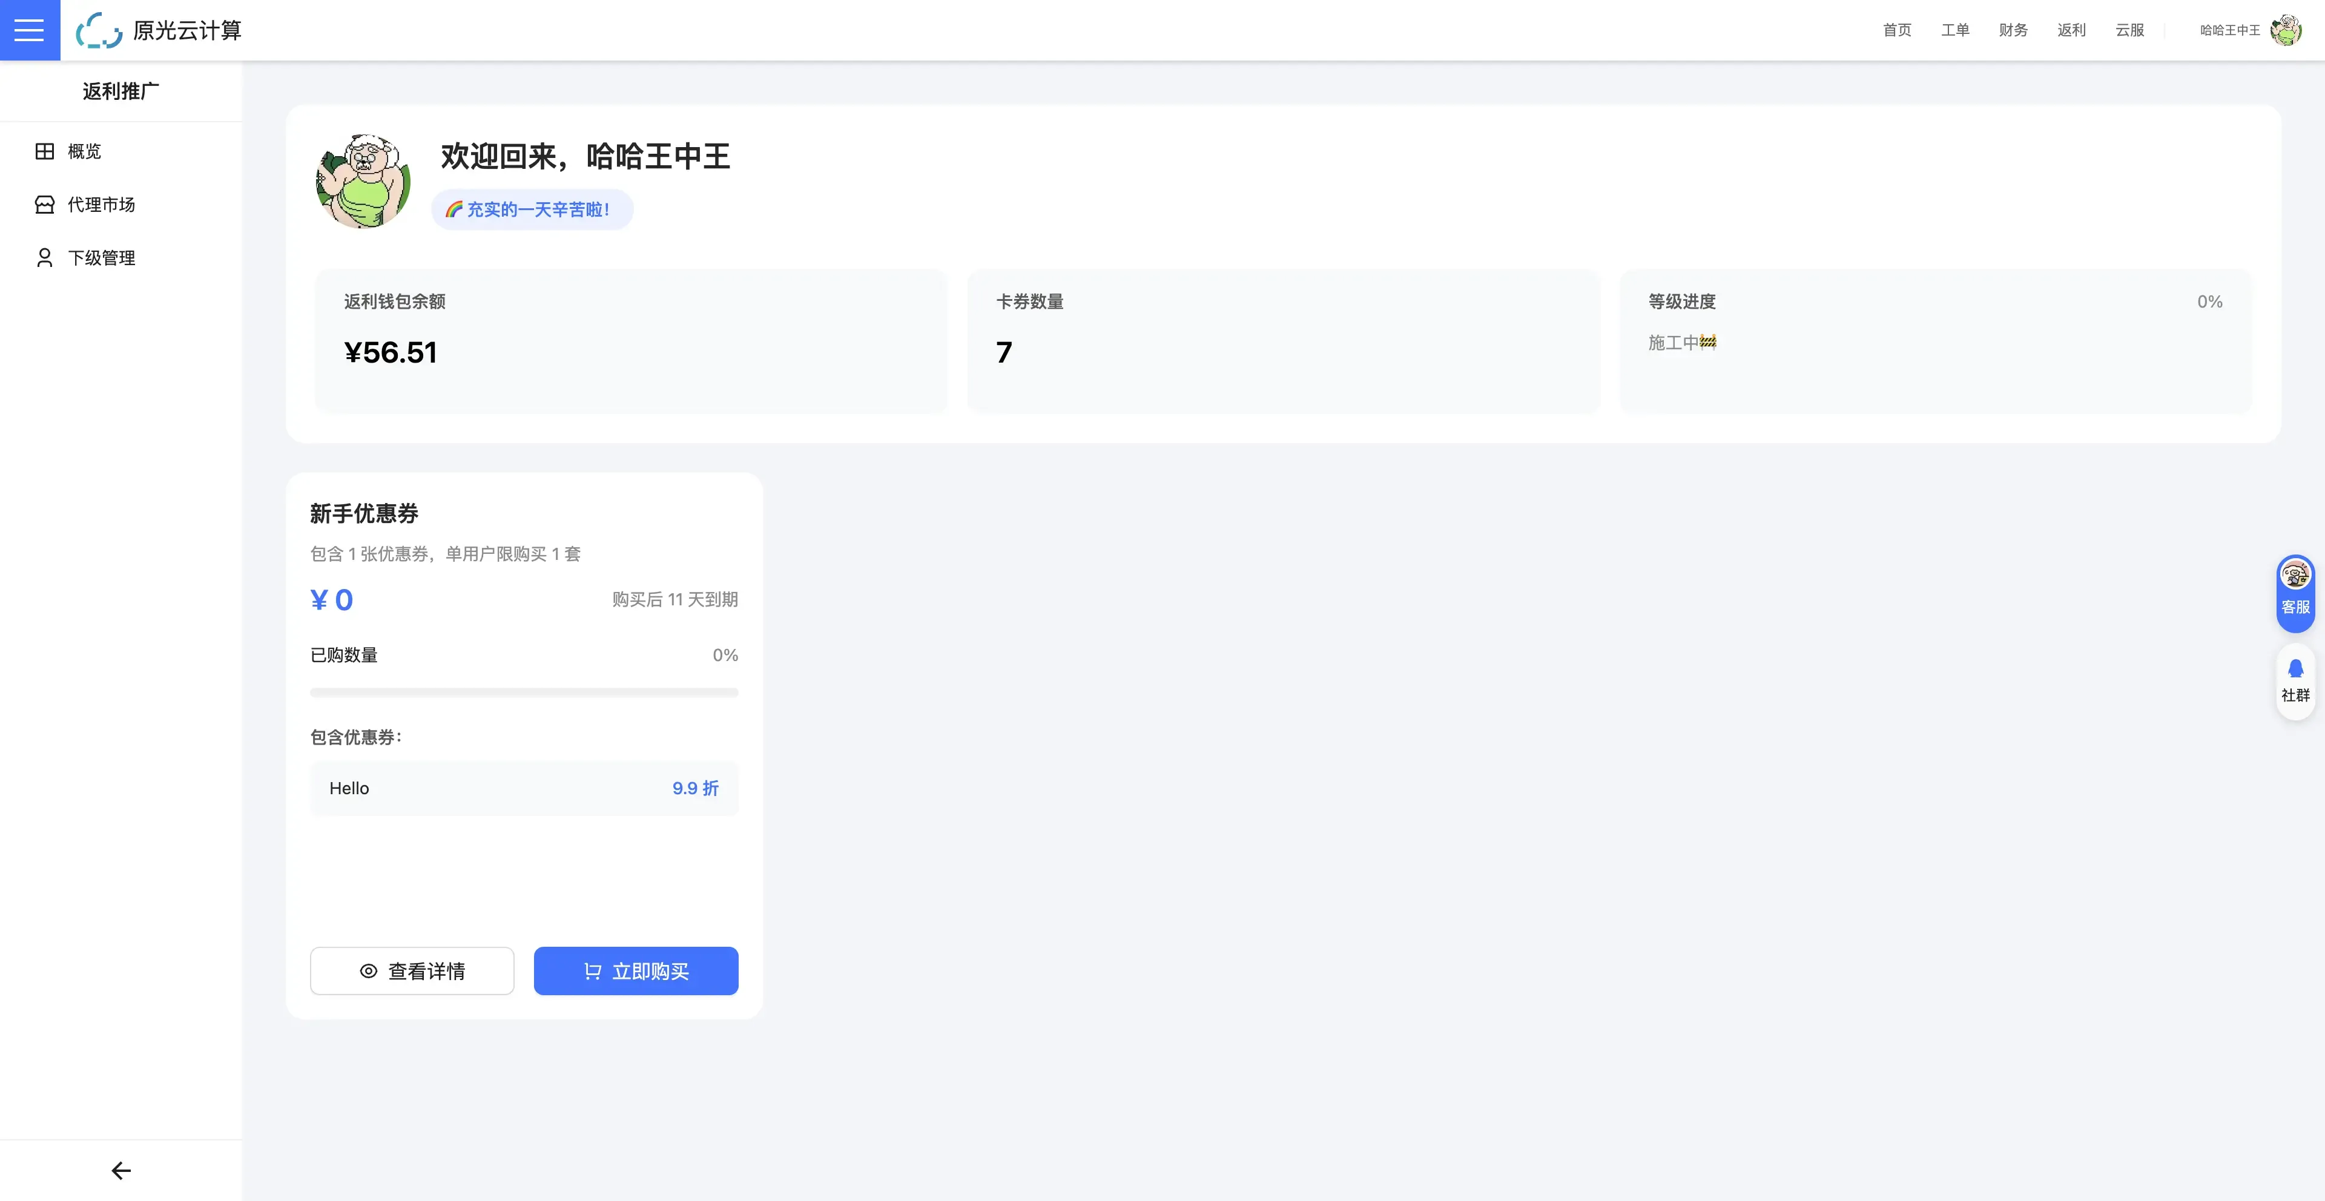The height and width of the screenshot is (1201, 2325).
Task: Click the 下级管理 person icon
Action: pos(44,257)
